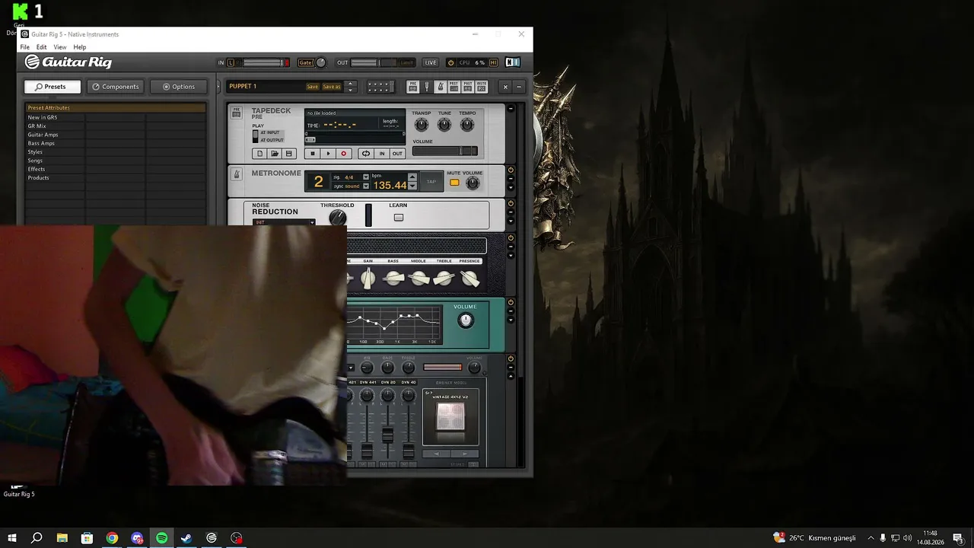The image size is (974, 548).
Task: Start Tapedeck playback
Action: pyautogui.click(x=328, y=154)
